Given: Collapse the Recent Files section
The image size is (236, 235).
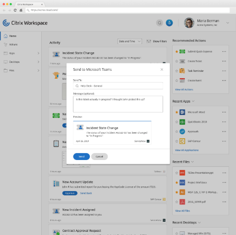Looking at the screenshot, I should (192, 162).
